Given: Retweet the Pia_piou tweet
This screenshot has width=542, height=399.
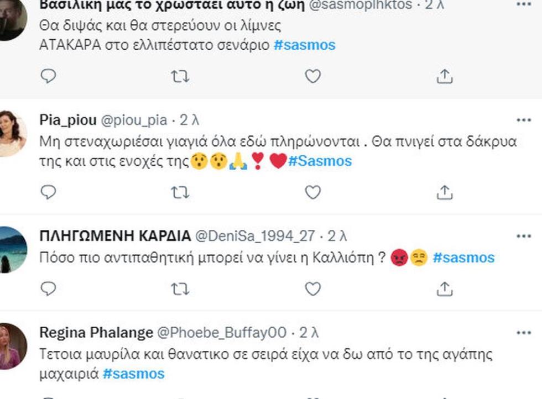Looking at the screenshot, I should click(x=180, y=192).
